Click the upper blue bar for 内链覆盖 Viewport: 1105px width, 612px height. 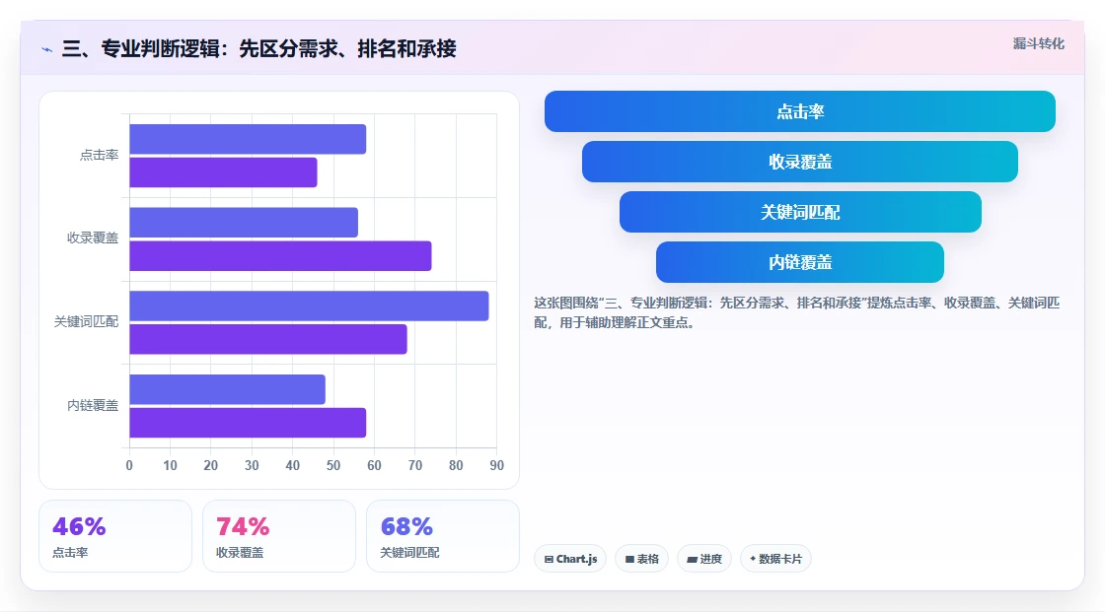[228, 389]
